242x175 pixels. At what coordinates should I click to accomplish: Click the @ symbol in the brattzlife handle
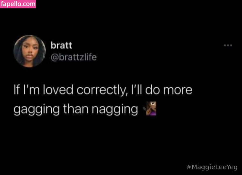pos(55,58)
